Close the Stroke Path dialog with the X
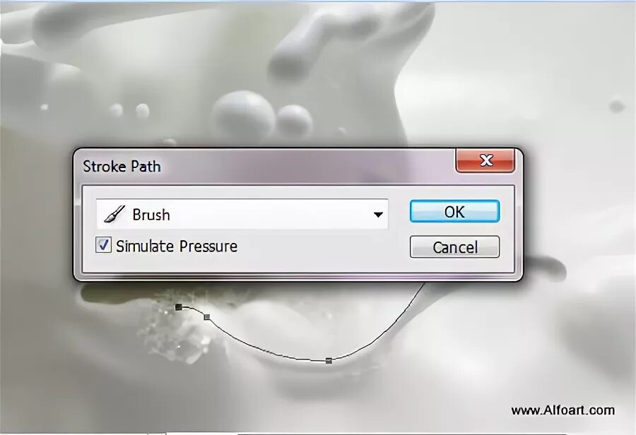Image resolution: width=636 pixels, height=435 pixels. 485,160
